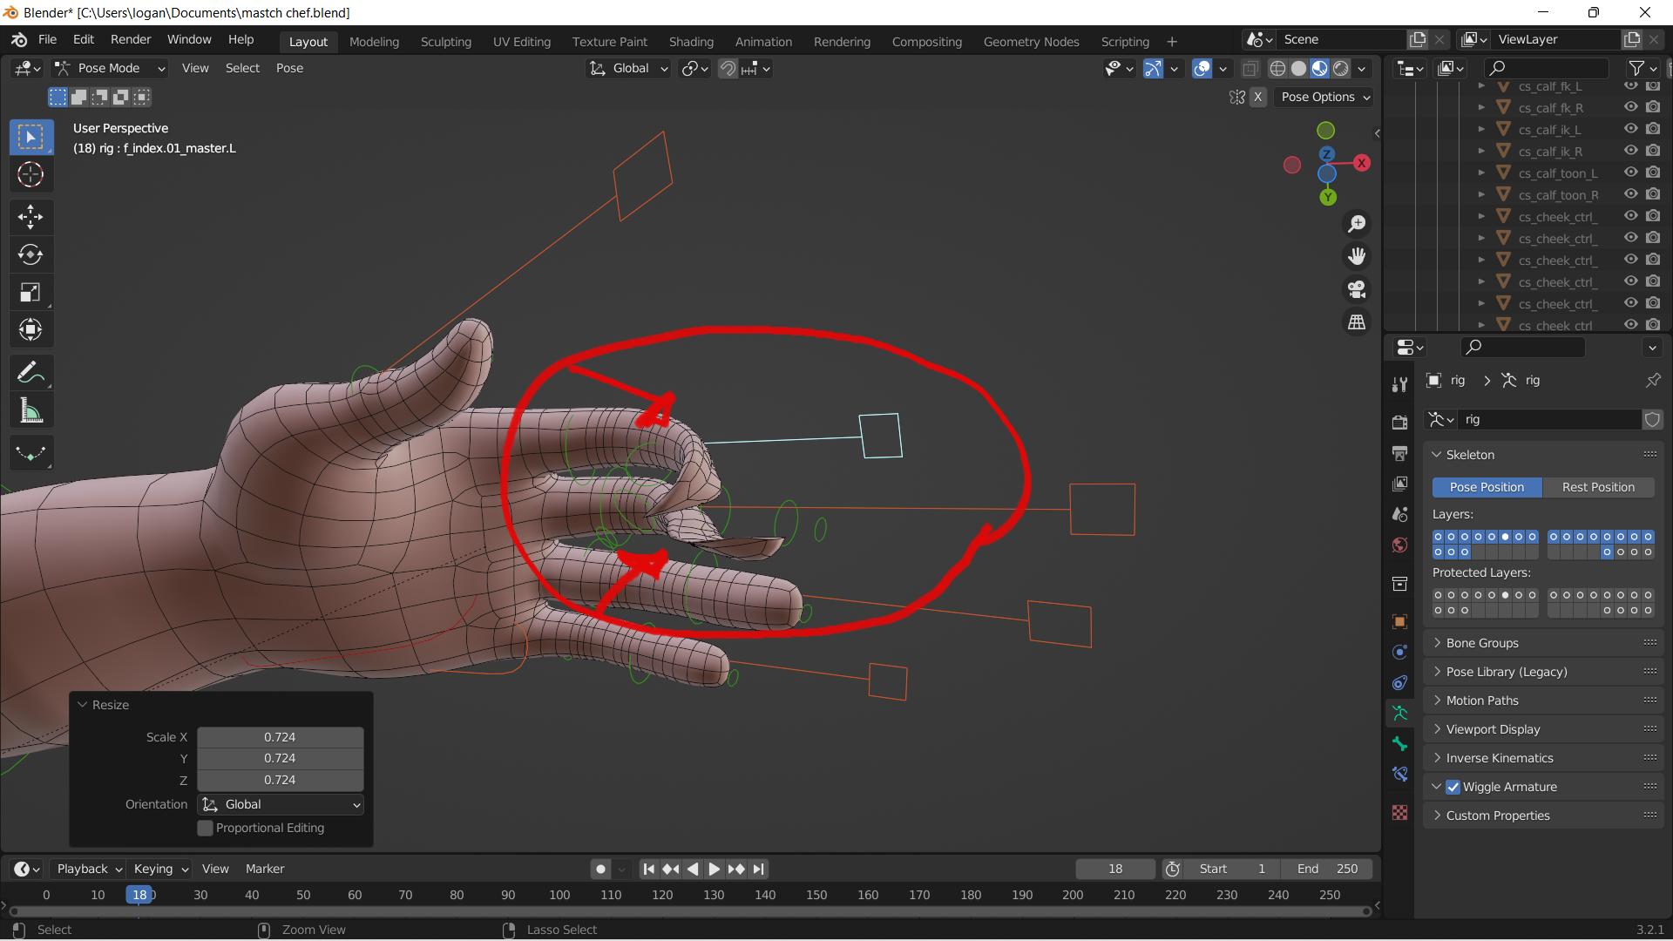
Task: Open the Annotate tool
Action: 30,372
